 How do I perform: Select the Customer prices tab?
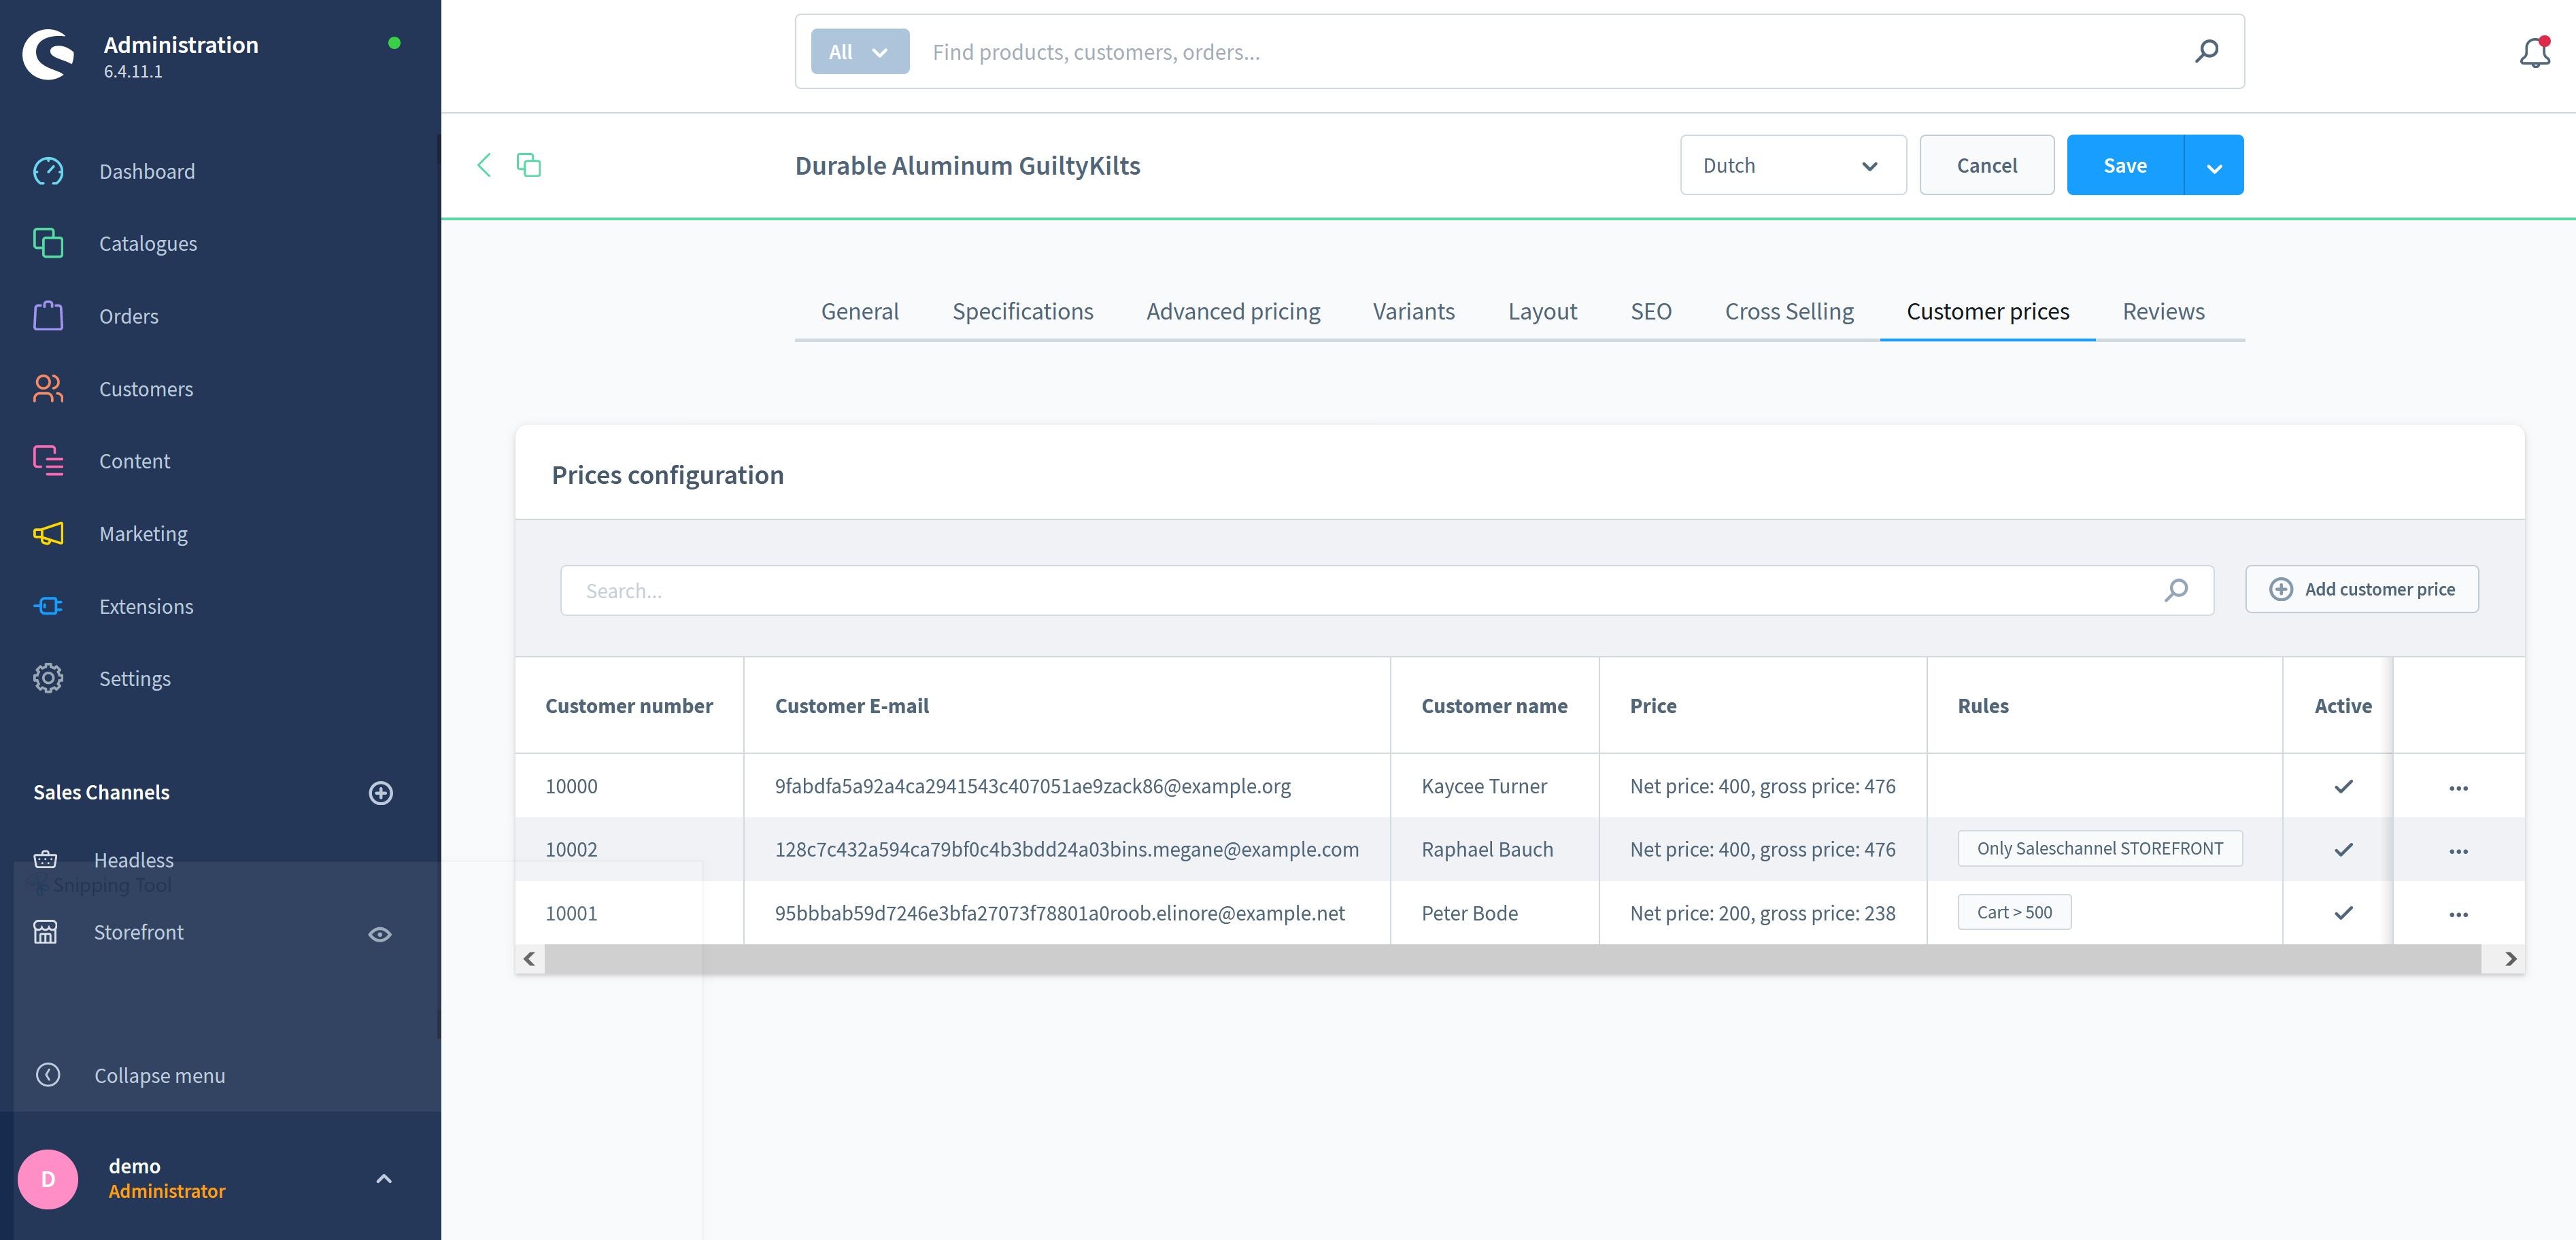pos(1987,311)
